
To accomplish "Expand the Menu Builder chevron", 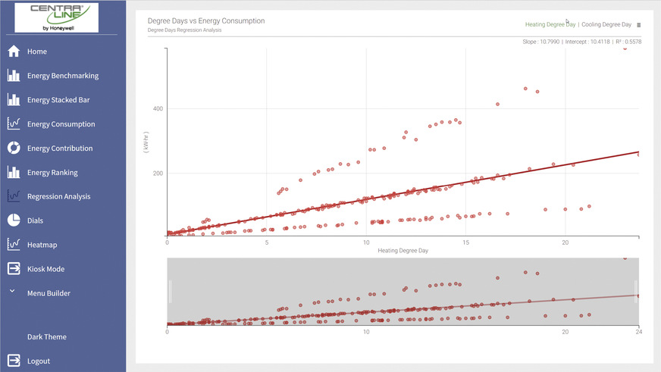I will pos(12,292).
